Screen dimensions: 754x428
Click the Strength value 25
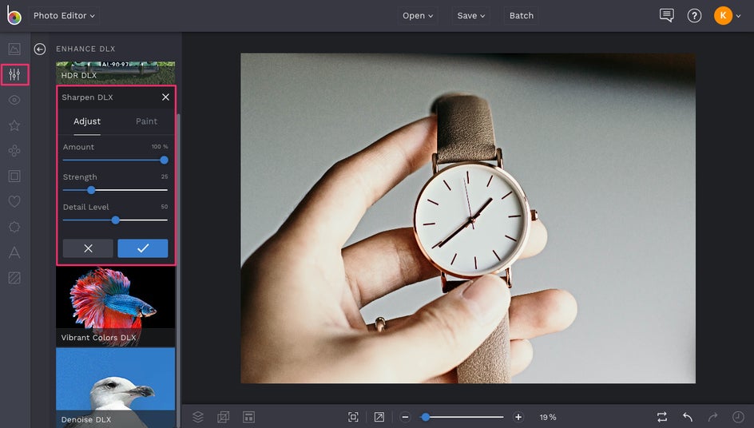[165, 177]
